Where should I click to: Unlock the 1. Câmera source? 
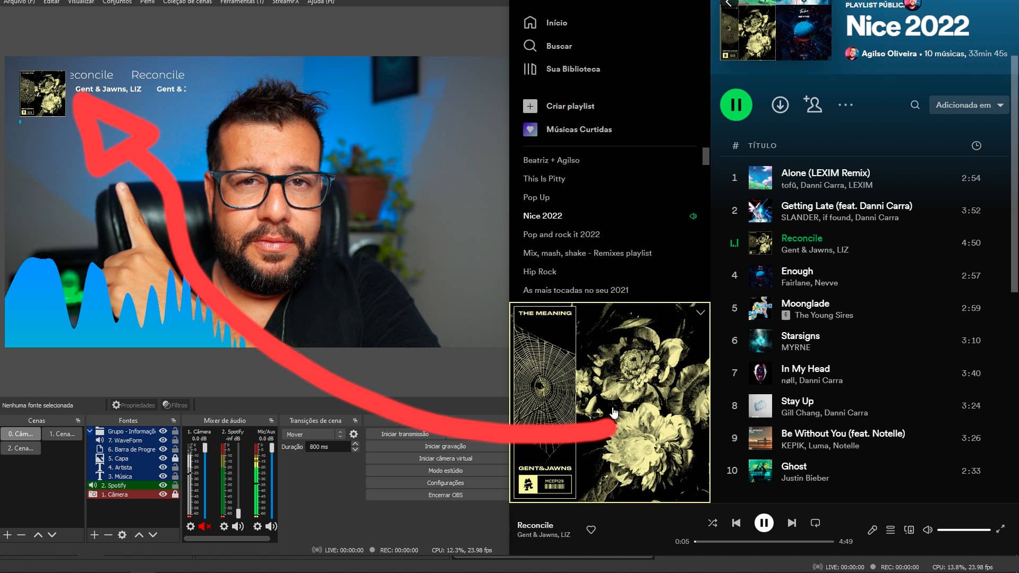(175, 494)
